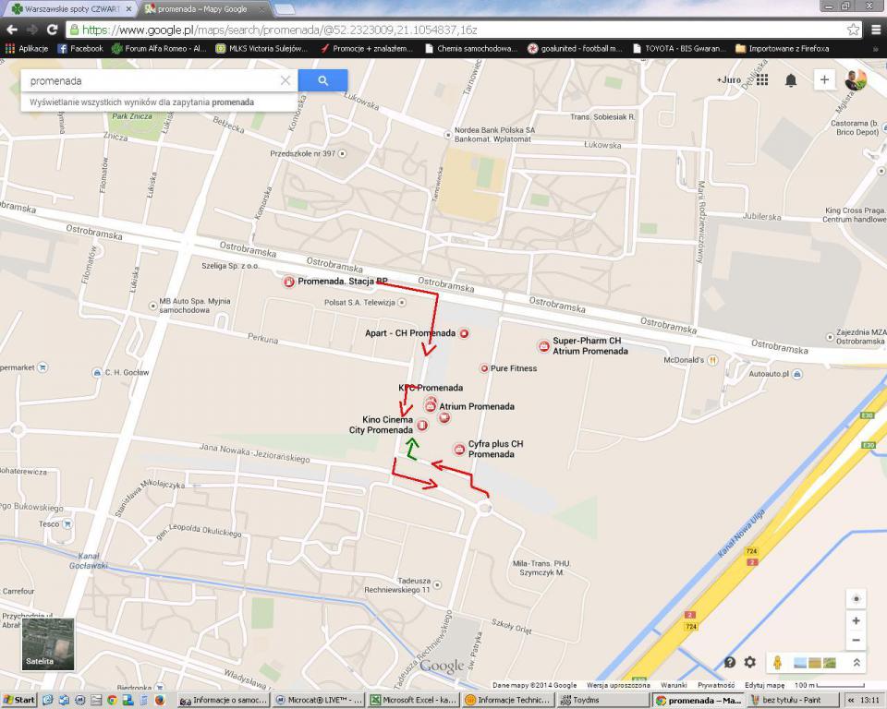Open the Windows Start button
Image resolution: width=887 pixels, height=709 pixels.
pos(18,700)
